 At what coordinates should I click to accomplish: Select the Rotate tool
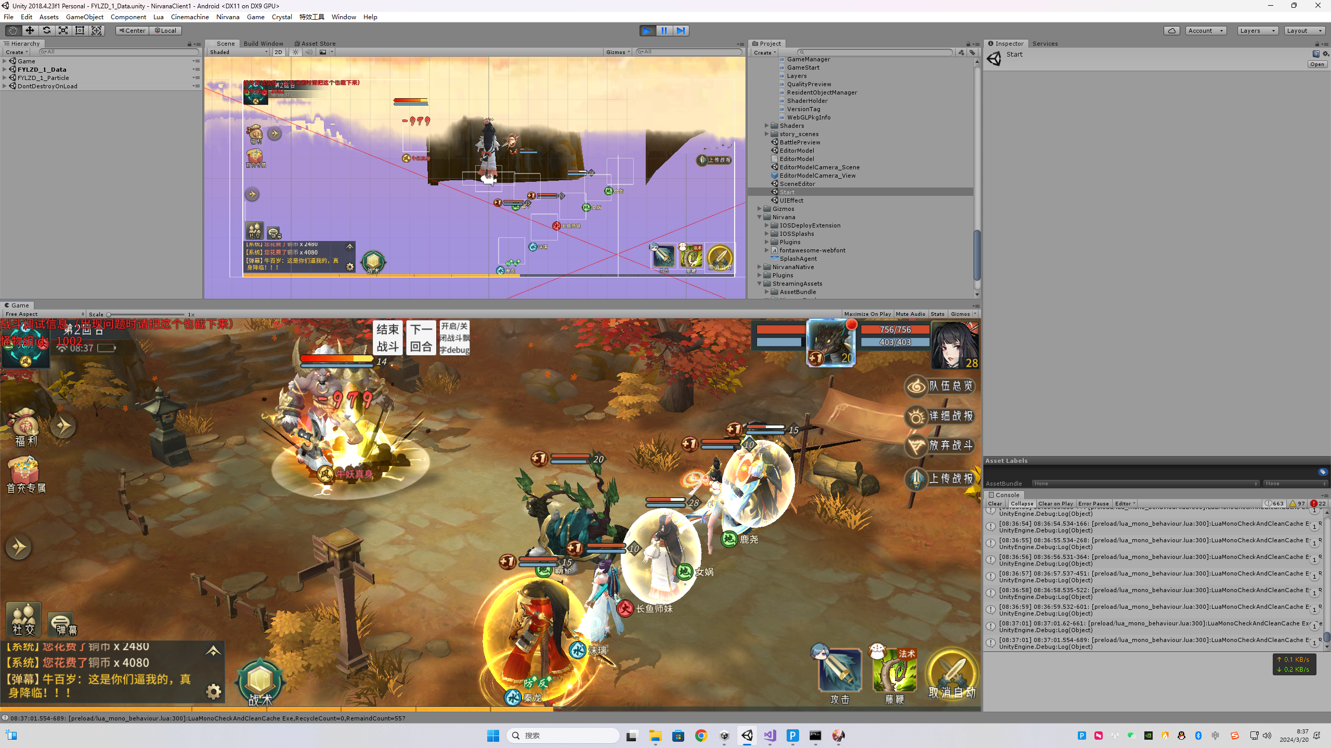pos(46,31)
